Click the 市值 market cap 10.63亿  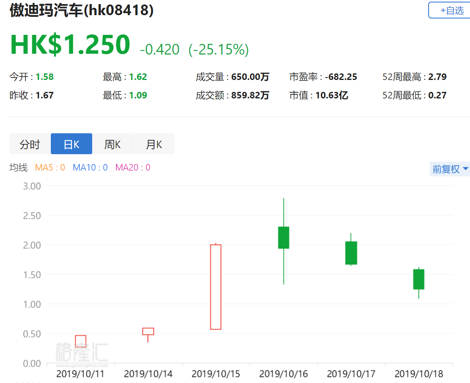[331, 96]
